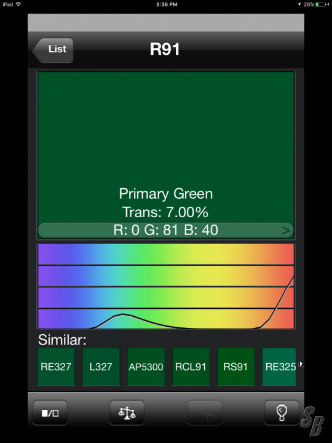332x443 pixels.
Task: Expand RGB values using the > chevron
Action: coord(286,231)
